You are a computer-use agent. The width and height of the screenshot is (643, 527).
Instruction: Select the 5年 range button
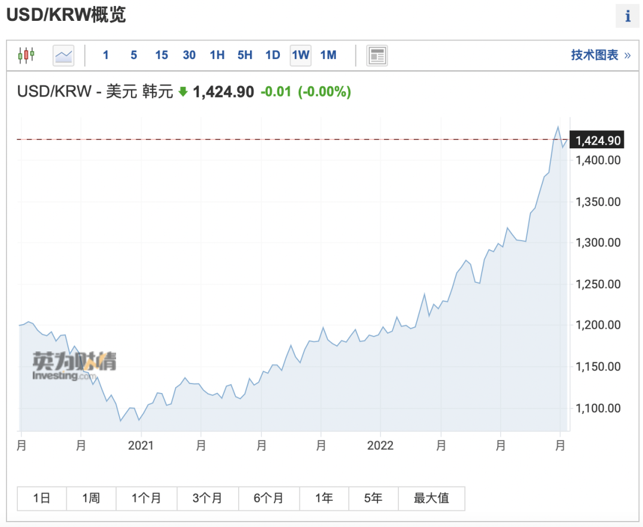click(x=373, y=498)
